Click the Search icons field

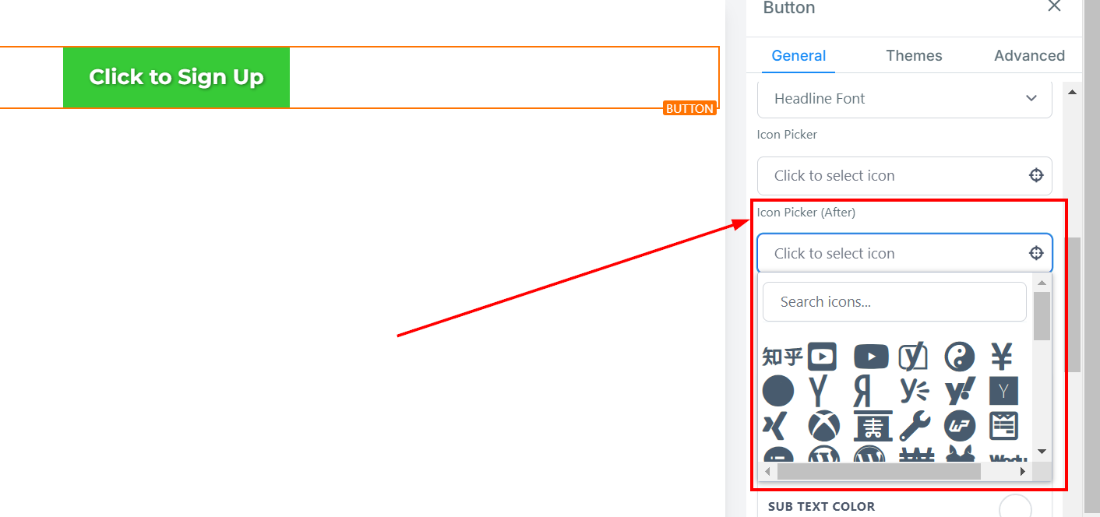[894, 301]
